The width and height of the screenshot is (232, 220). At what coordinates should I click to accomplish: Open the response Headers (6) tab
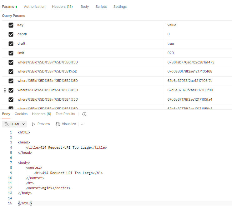point(42,114)
